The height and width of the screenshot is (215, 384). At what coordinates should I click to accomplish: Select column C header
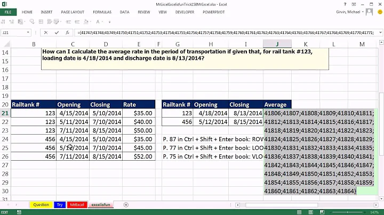pyautogui.click(x=73, y=44)
